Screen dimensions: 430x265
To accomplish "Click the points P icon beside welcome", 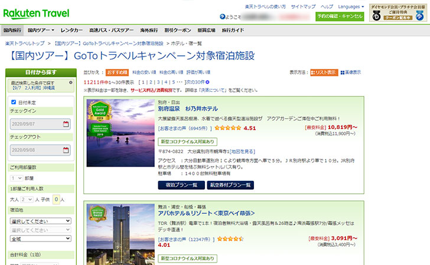I will (x=223, y=16).
